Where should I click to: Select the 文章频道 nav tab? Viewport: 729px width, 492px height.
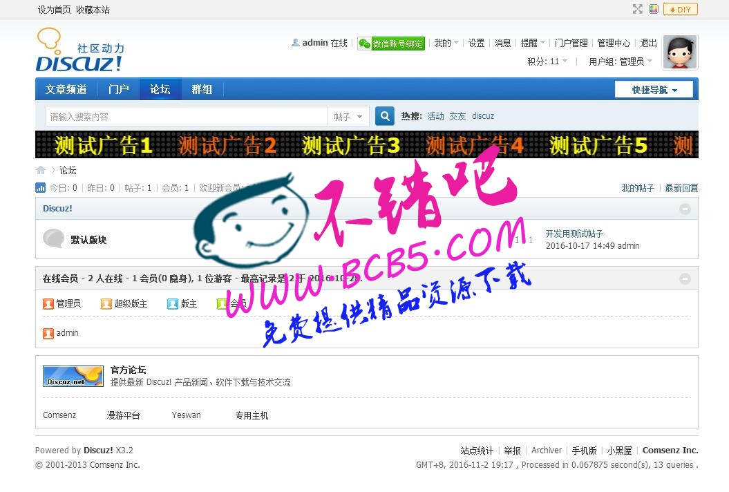(x=66, y=89)
